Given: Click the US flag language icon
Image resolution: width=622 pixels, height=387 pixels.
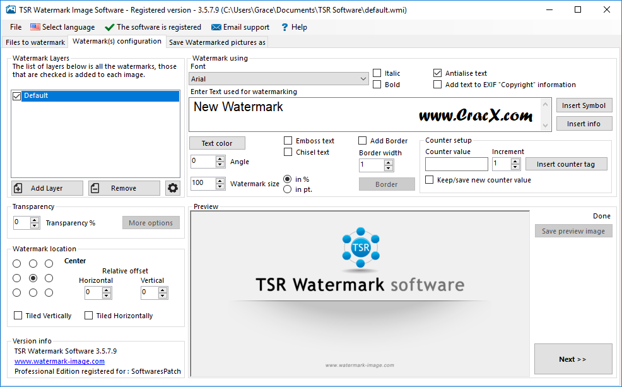Looking at the screenshot, I should click(35, 27).
